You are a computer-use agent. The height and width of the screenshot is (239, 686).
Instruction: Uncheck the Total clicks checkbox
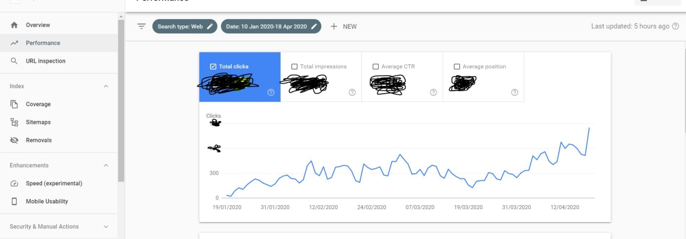[213, 67]
